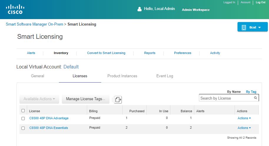Click Showing All 2 Records text
Viewport: 269px width, 146px height.
pos(242,137)
